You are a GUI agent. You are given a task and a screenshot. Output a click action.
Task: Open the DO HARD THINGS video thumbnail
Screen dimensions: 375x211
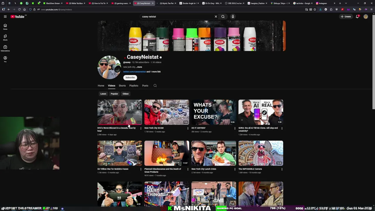click(x=167, y=194)
